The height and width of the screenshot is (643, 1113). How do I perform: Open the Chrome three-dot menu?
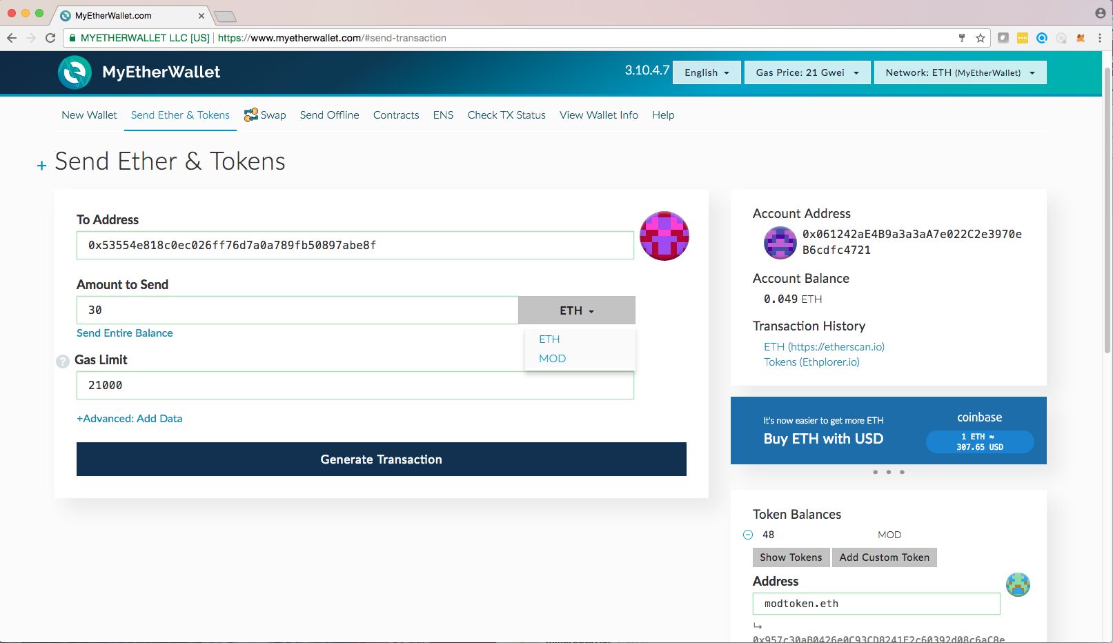(1100, 38)
